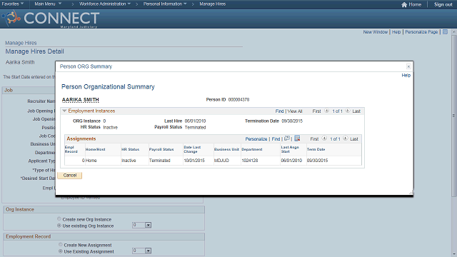Click the zoom grid icon in Assignments header
Image resolution: width=457 pixels, height=257 pixels.
tap(287, 138)
